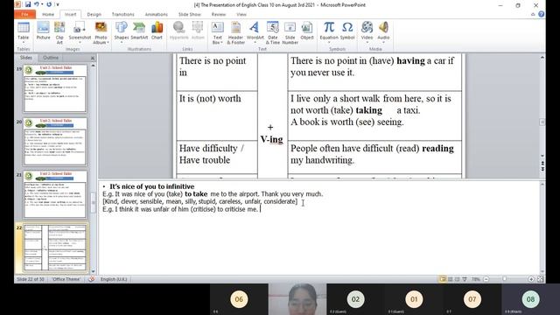Open the Shapes gallery

121,32
